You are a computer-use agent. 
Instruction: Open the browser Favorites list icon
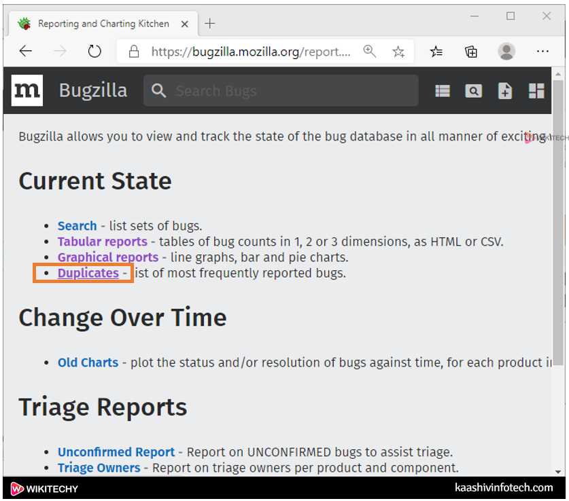tap(436, 52)
